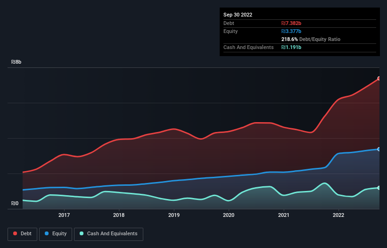Toggle the Debt series legend button
387x248 pixels.
click(22, 234)
